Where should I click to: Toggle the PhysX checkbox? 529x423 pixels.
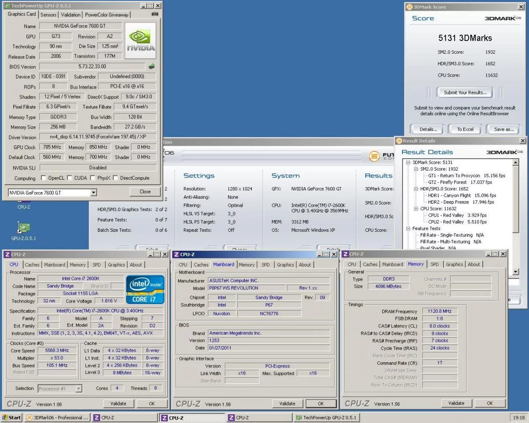(x=93, y=178)
